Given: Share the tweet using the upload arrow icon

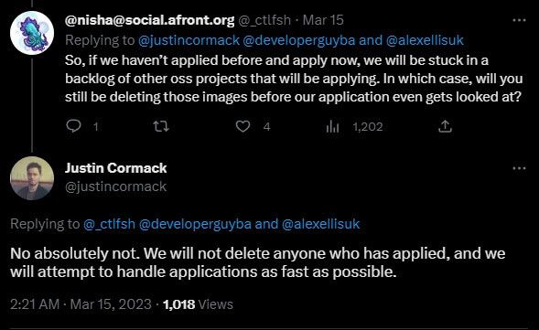Looking at the screenshot, I should (x=445, y=126).
